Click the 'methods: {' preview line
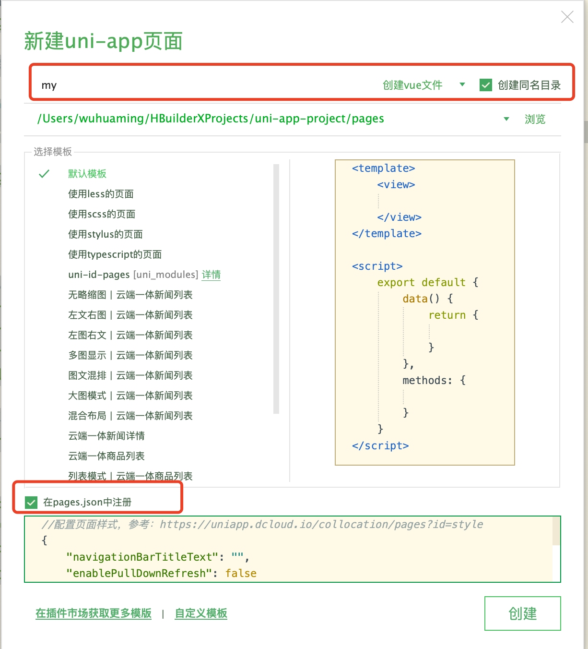588x649 pixels. click(x=434, y=380)
